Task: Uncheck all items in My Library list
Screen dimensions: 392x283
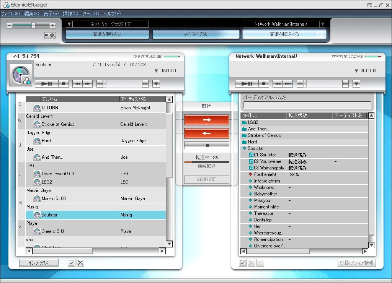Action: (80, 262)
